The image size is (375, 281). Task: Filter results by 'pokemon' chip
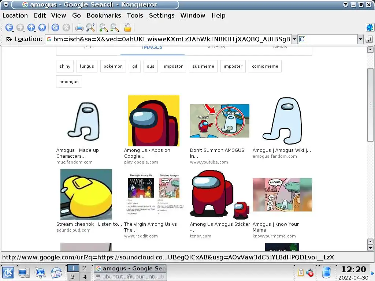pyautogui.click(x=113, y=66)
